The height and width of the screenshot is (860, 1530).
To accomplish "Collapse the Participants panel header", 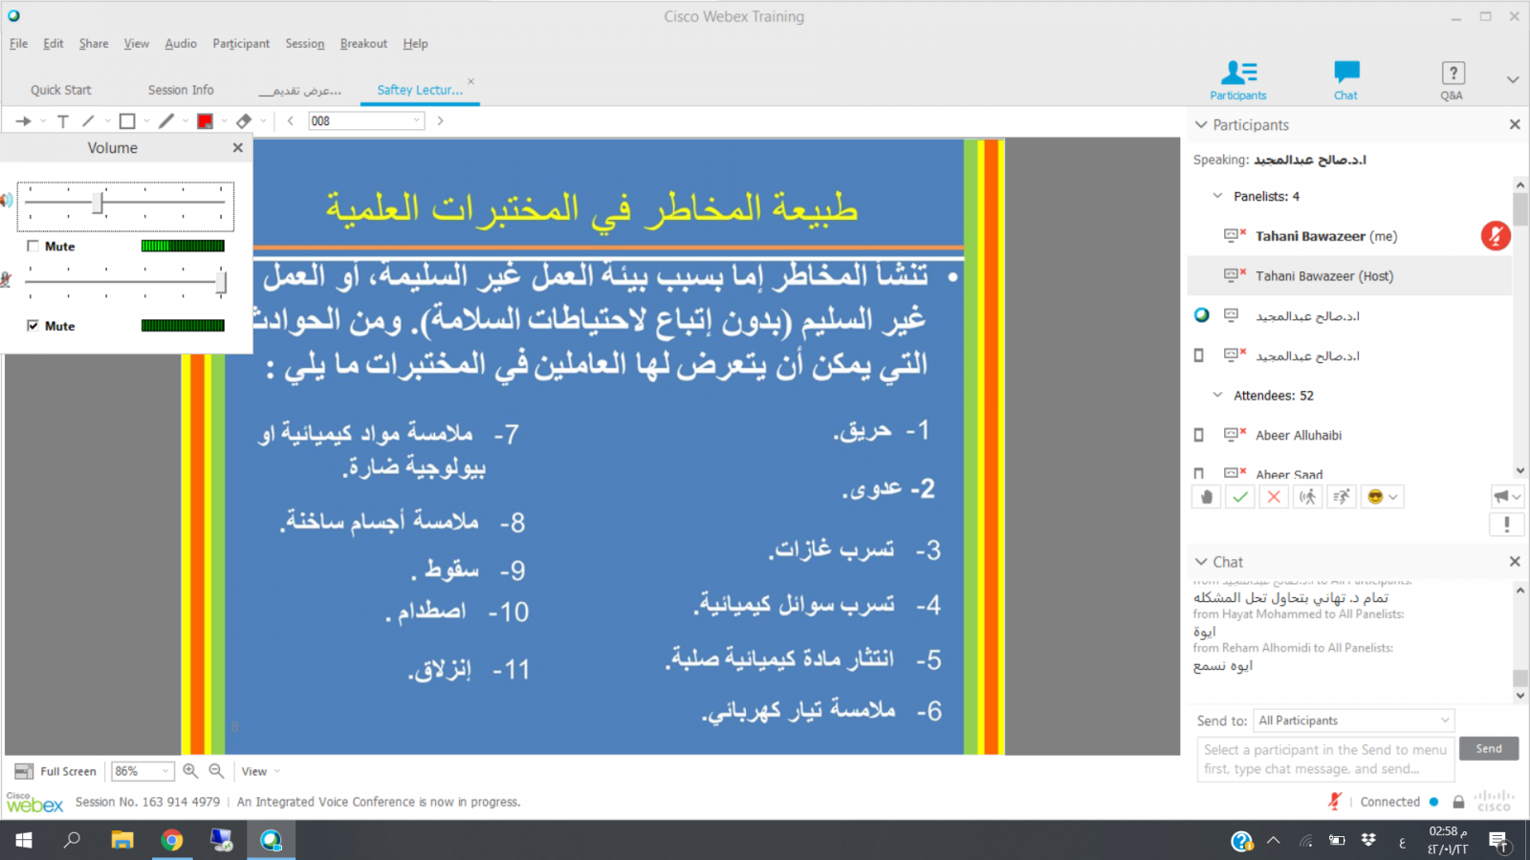I will coord(1201,125).
